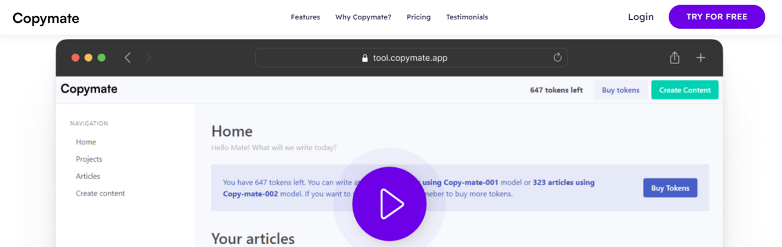Screen dimensions: 782x247
Task: Click the 647 tokens left text
Action: 556,90
